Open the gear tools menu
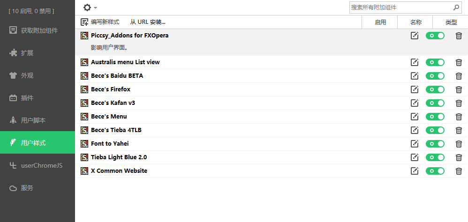 [x=90, y=7]
